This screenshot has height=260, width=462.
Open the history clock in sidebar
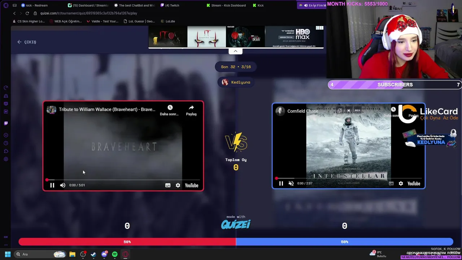point(6,143)
